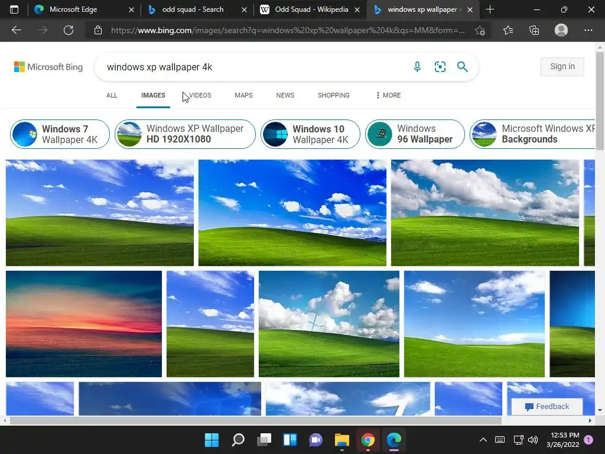This screenshot has width=605, height=454.
Task: Open the narrow portrait Bliss thumbnail
Action: click(x=210, y=324)
